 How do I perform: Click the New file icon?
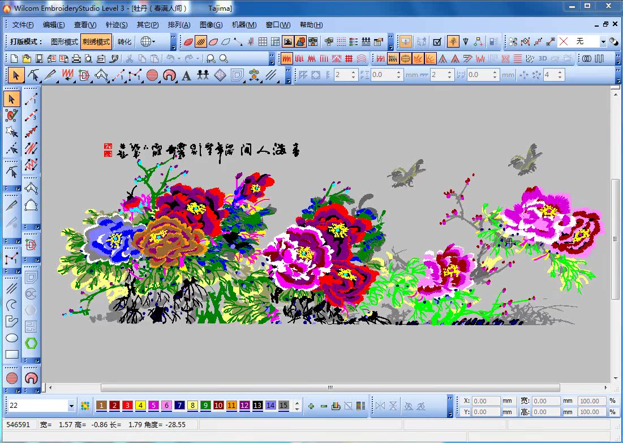click(x=14, y=59)
